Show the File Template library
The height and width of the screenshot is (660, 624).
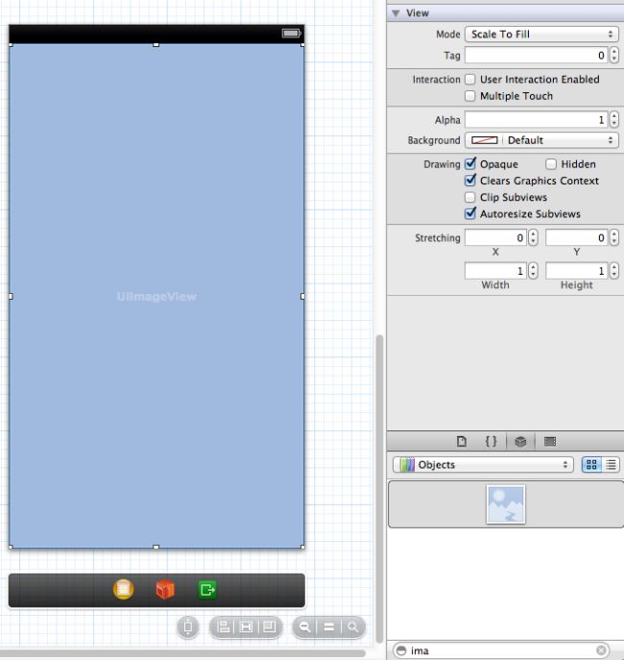[x=462, y=441]
